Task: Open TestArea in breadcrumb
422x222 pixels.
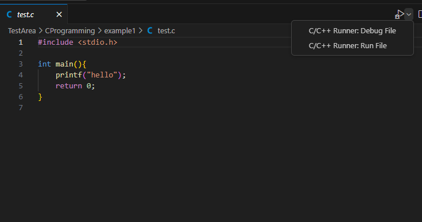Action: (22, 31)
